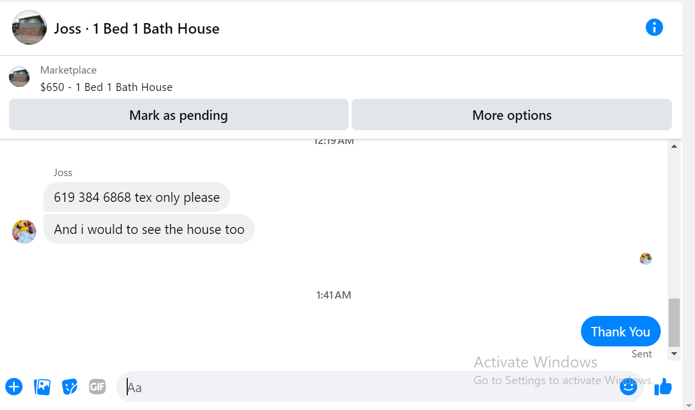
Task: Click the scrollbar down arrow
Action: [x=674, y=354]
